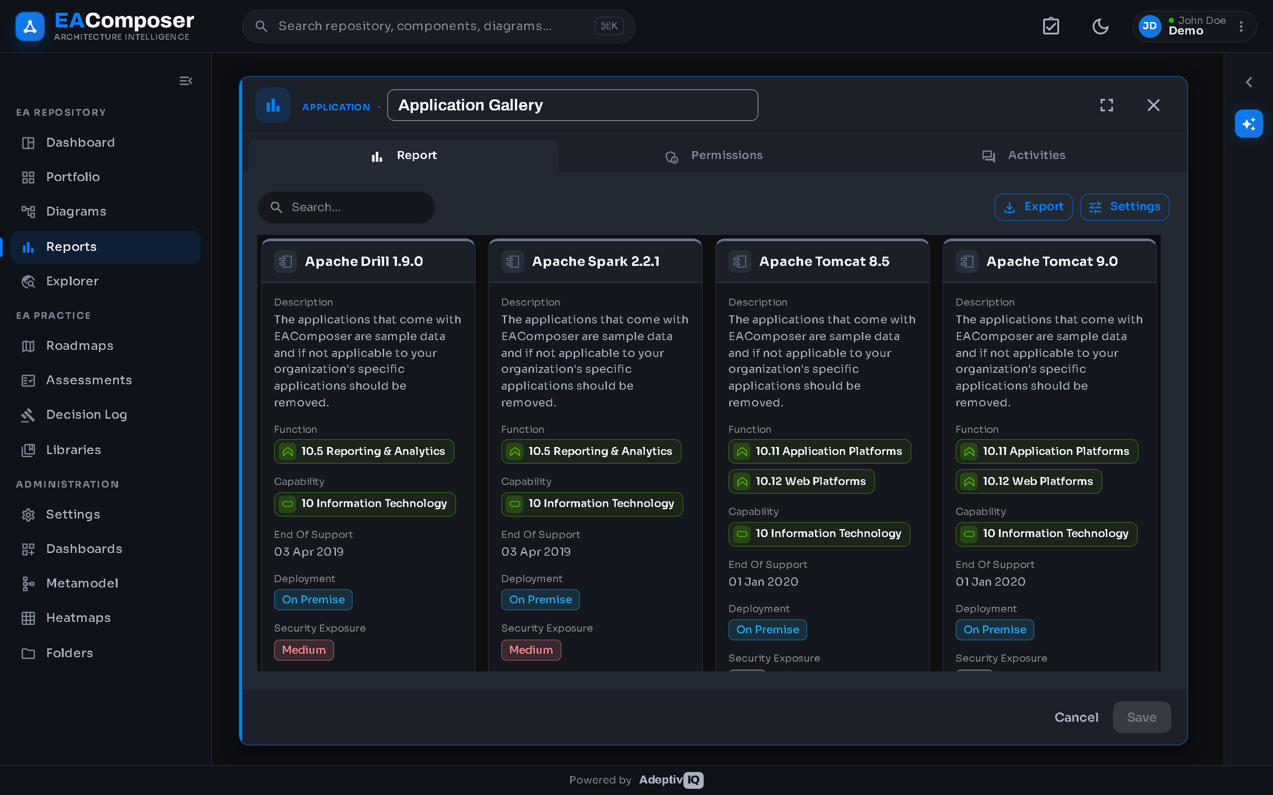Click Tomcat 9.0's Information Technology capability tag
1273x795 pixels.
click(1047, 534)
